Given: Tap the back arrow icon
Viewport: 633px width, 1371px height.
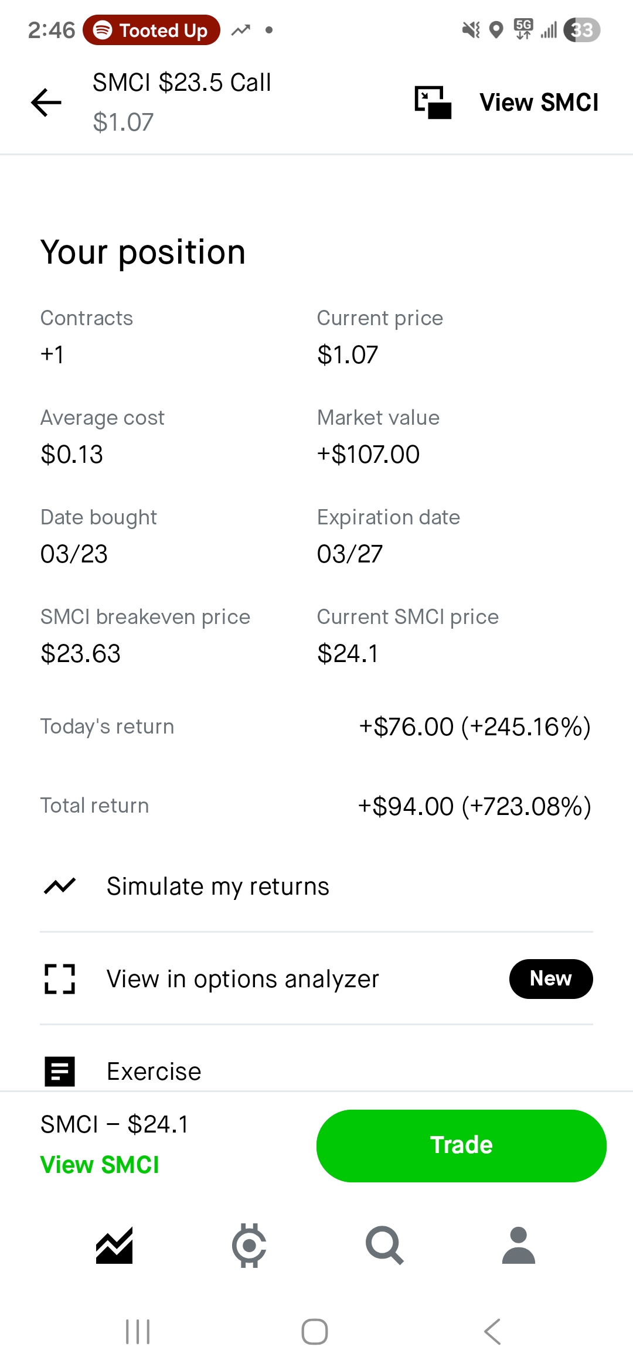Looking at the screenshot, I should click(x=46, y=103).
